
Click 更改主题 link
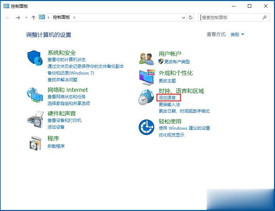coord(167,81)
